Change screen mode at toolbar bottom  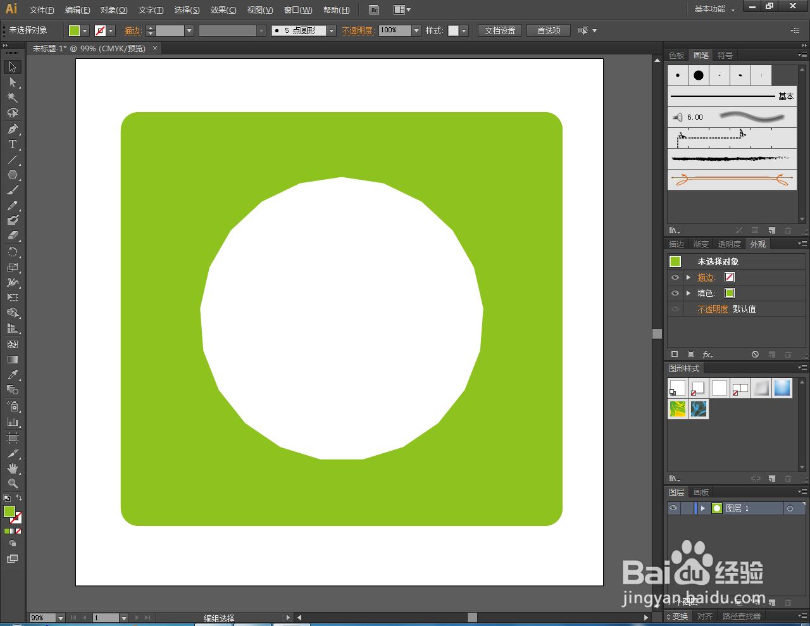pyautogui.click(x=13, y=559)
